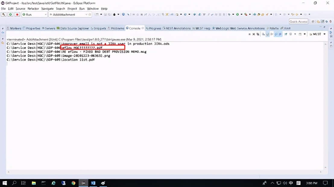Expand the Display Selected Console dropdown arrow

[295, 34]
